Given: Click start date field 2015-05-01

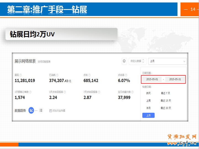Looking at the screenshot, I should pyautogui.click(x=152, y=79).
